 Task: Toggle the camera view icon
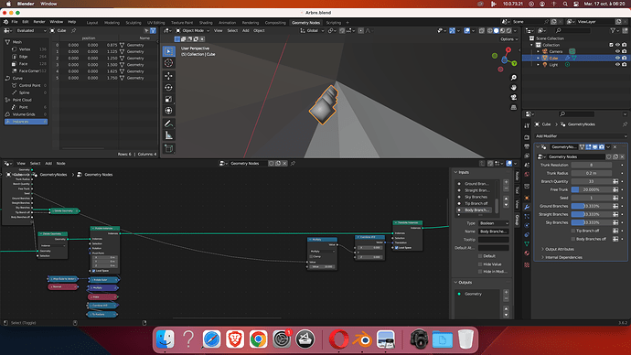pyautogui.click(x=514, y=97)
